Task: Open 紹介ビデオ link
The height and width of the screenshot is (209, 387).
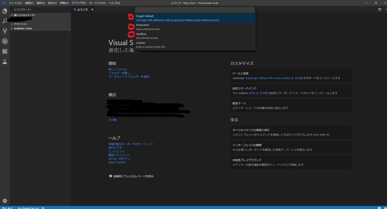Action: [x=115, y=147]
